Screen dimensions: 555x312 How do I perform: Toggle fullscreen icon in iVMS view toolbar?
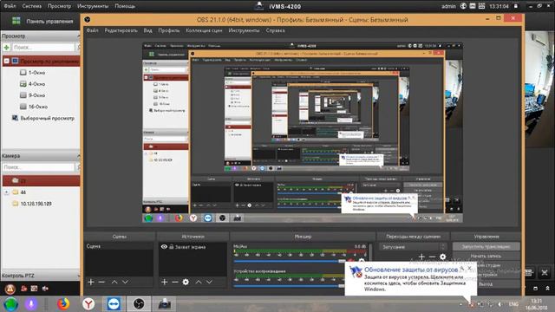(545, 272)
